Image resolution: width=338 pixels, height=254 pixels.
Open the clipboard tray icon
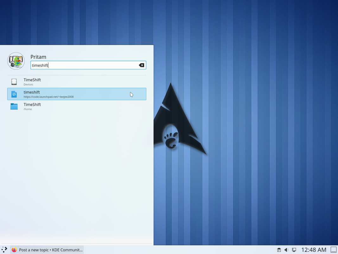coord(279,250)
